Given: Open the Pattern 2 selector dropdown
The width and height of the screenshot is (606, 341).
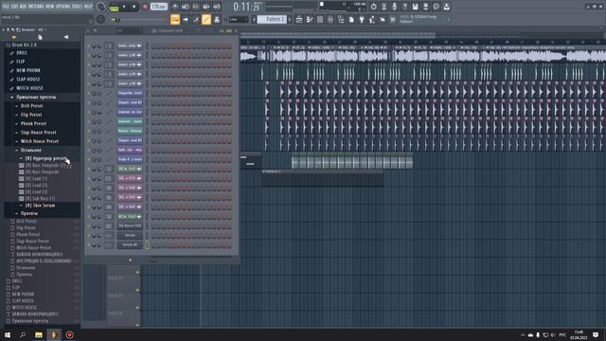Looking at the screenshot, I should pos(272,19).
